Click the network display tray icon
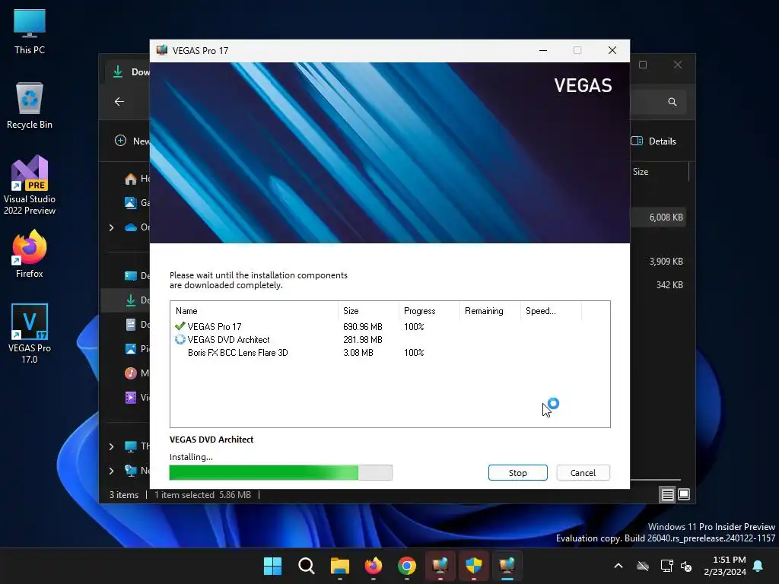The width and height of the screenshot is (779, 584). tap(666, 566)
